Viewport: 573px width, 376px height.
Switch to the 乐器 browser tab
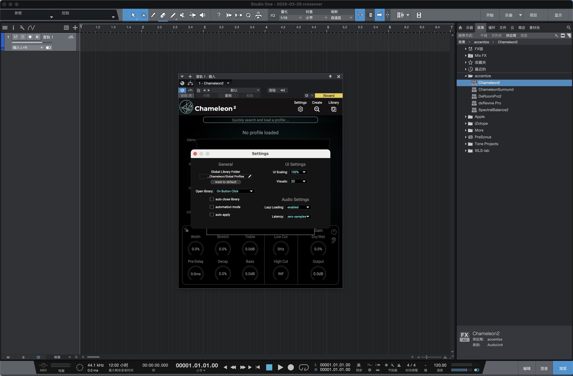click(469, 28)
